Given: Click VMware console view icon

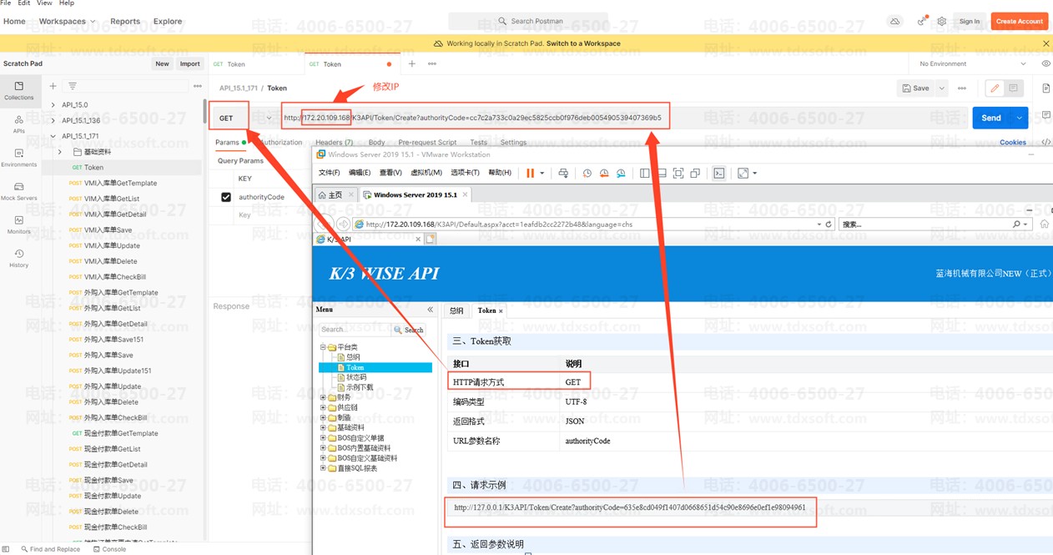Looking at the screenshot, I should pyautogui.click(x=719, y=173).
